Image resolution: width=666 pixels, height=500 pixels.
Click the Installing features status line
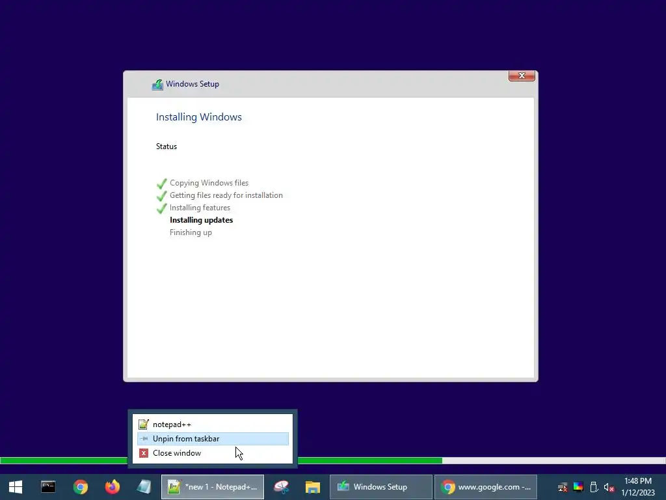pyautogui.click(x=200, y=208)
